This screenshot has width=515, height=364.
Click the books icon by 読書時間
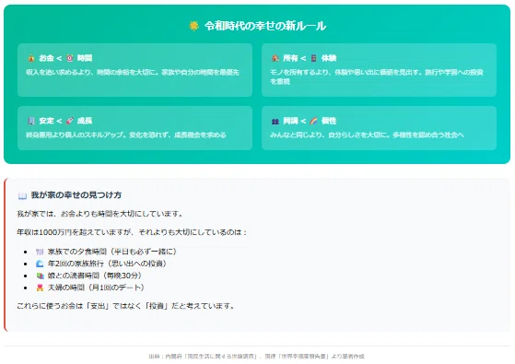click(x=40, y=276)
